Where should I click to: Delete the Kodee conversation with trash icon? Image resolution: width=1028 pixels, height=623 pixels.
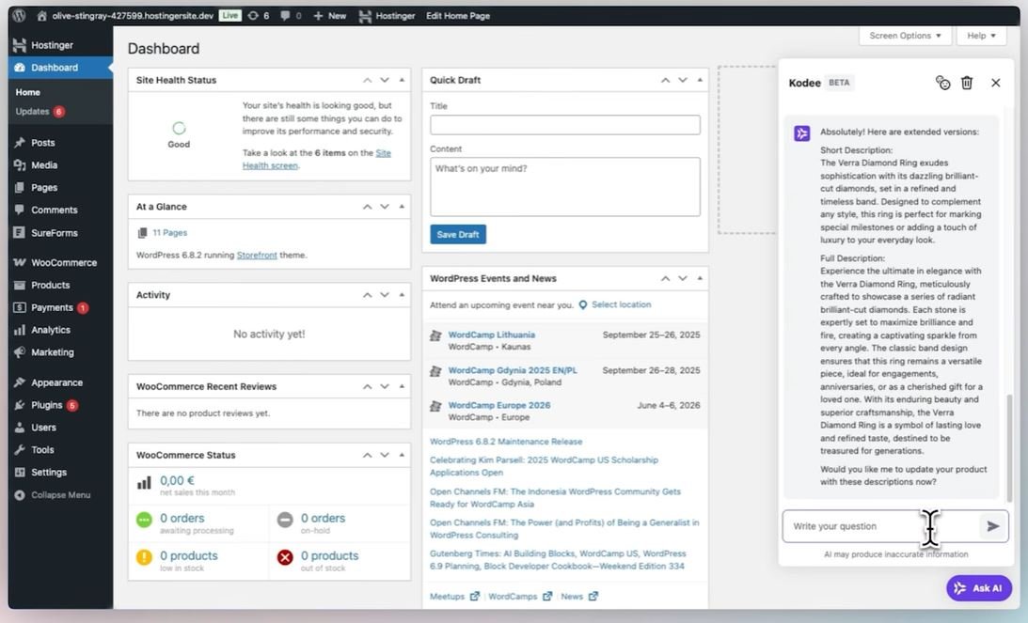click(x=967, y=83)
